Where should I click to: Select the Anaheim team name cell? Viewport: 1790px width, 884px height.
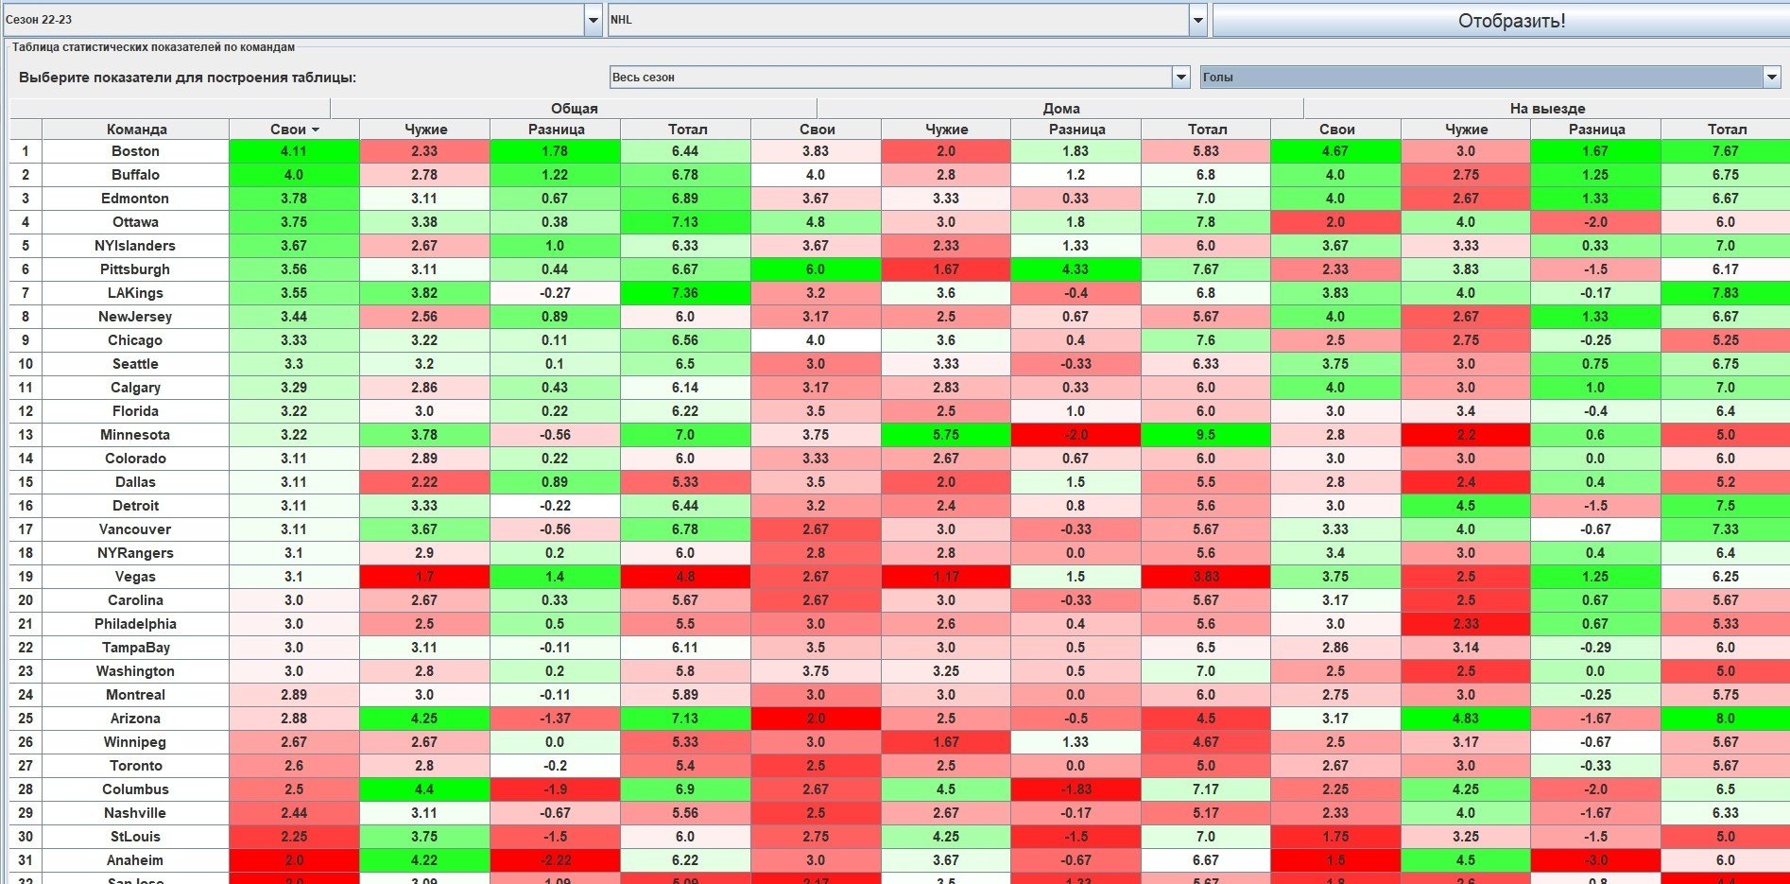[136, 860]
